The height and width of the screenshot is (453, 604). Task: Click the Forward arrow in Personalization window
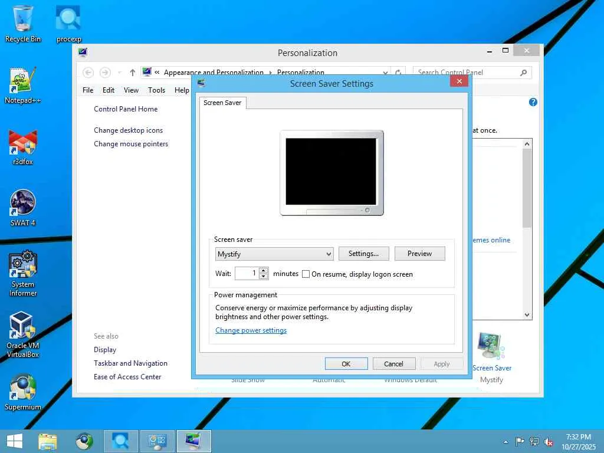(x=105, y=73)
